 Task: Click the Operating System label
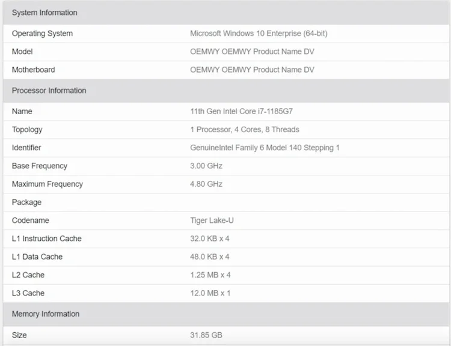pyautogui.click(x=42, y=34)
